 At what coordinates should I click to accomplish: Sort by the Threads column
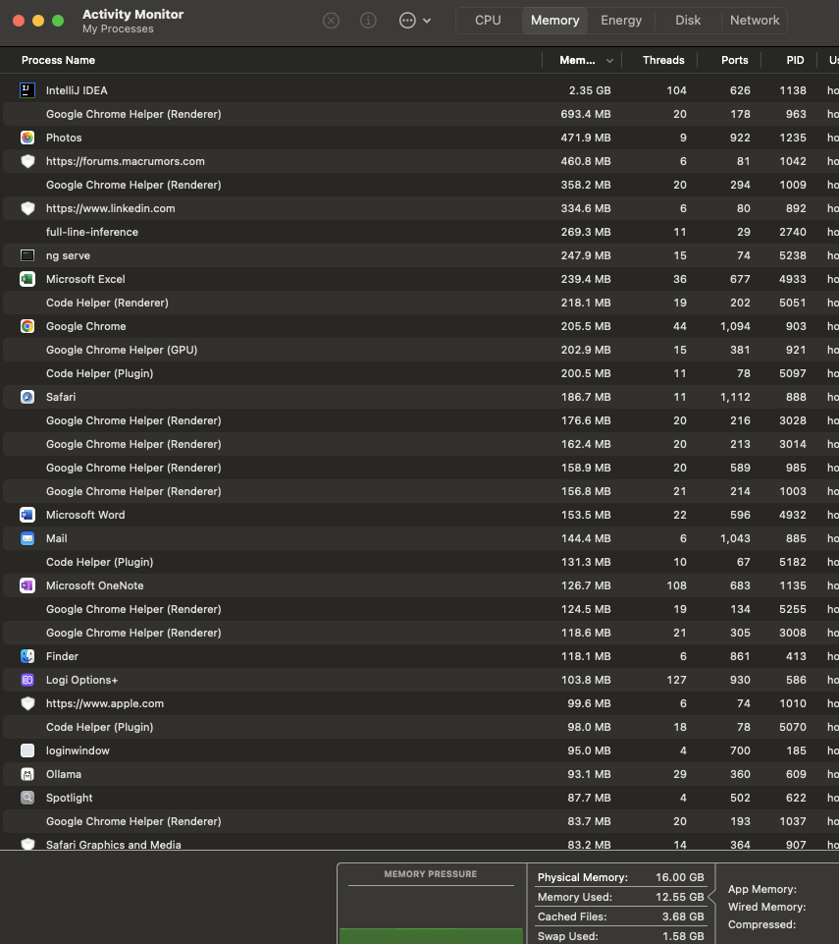tap(662, 60)
